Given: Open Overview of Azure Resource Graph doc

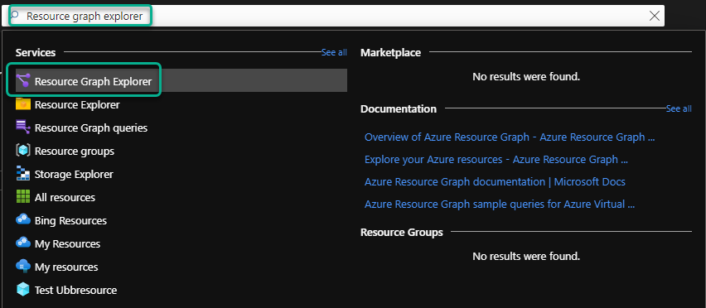Looking at the screenshot, I should click(x=510, y=137).
